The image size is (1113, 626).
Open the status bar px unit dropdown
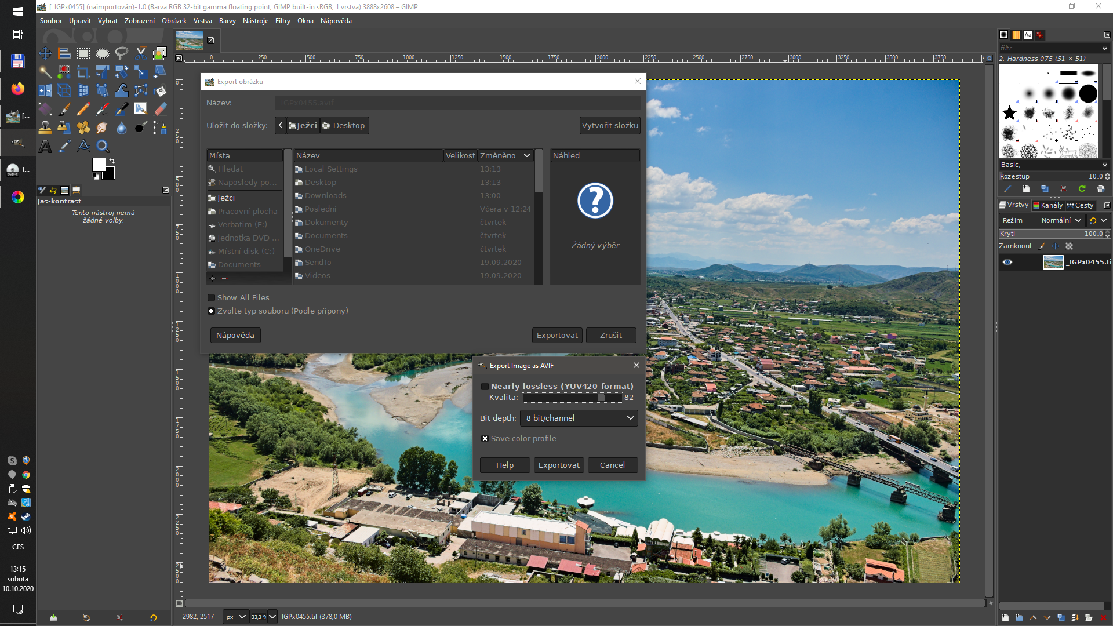(236, 617)
